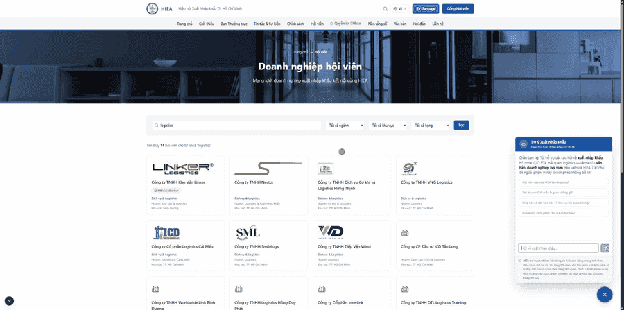Open Công ty CP Đầu tư ICD Tân Long

click(429, 246)
